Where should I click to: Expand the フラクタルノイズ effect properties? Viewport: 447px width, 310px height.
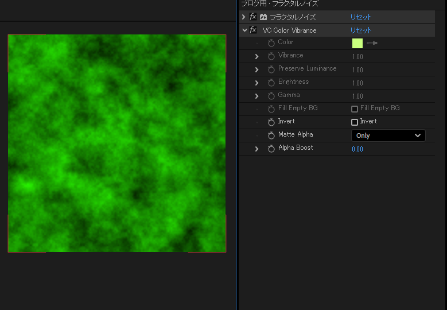pyautogui.click(x=244, y=17)
